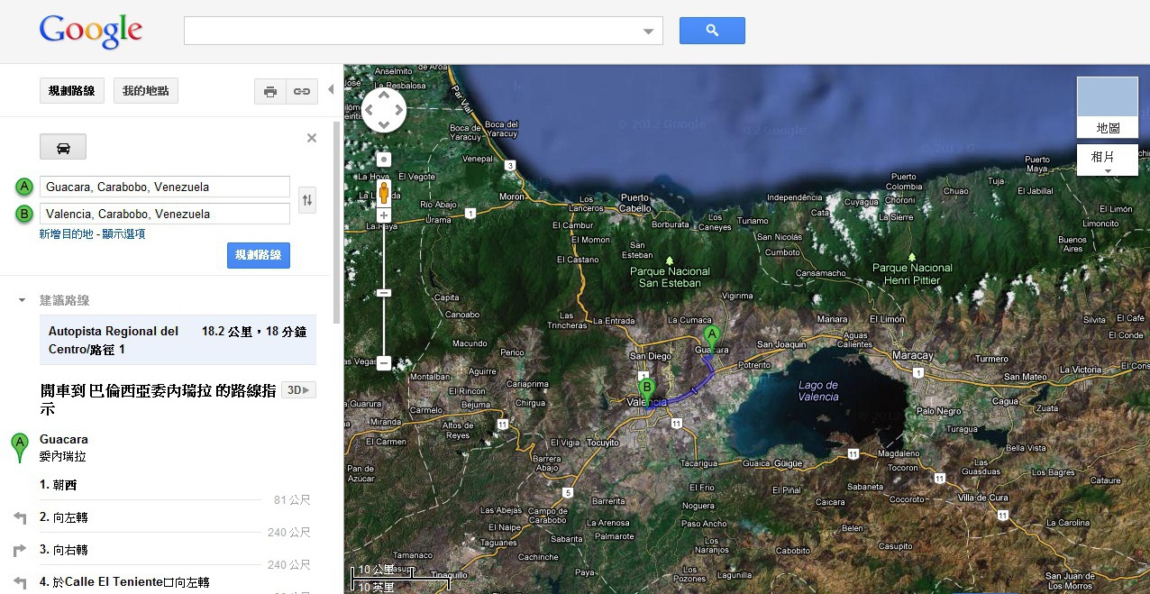Click the 新增目的地 link
The width and height of the screenshot is (1150, 594).
click(x=66, y=234)
